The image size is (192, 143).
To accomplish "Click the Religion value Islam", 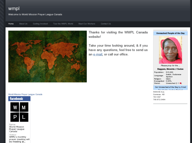I will [168, 79].
